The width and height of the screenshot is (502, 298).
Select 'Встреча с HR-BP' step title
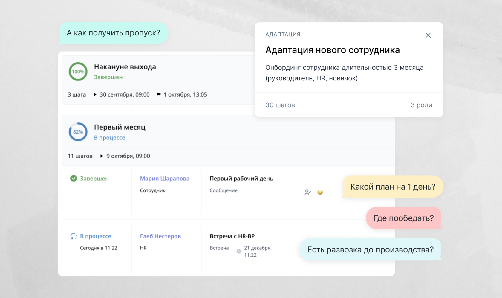click(232, 236)
